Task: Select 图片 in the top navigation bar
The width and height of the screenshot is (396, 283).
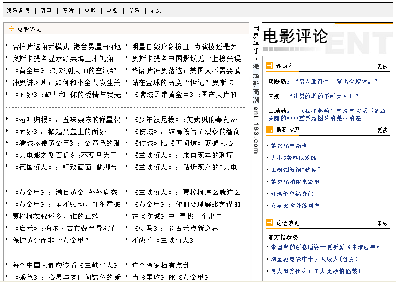Action: tap(68, 10)
